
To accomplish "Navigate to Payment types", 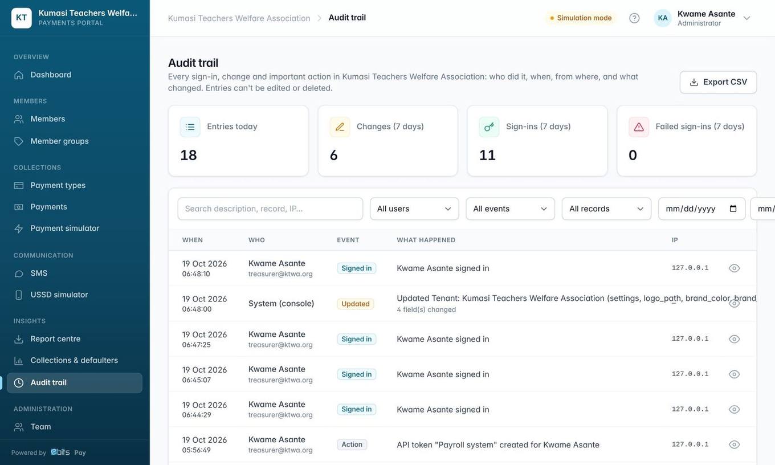I will click(x=75, y=185).
